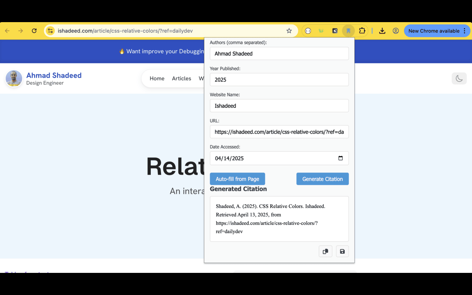Click the Generate Citation button
Image resolution: width=472 pixels, height=295 pixels.
click(x=323, y=179)
